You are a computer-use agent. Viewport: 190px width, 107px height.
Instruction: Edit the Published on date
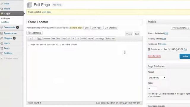point(185,49)
